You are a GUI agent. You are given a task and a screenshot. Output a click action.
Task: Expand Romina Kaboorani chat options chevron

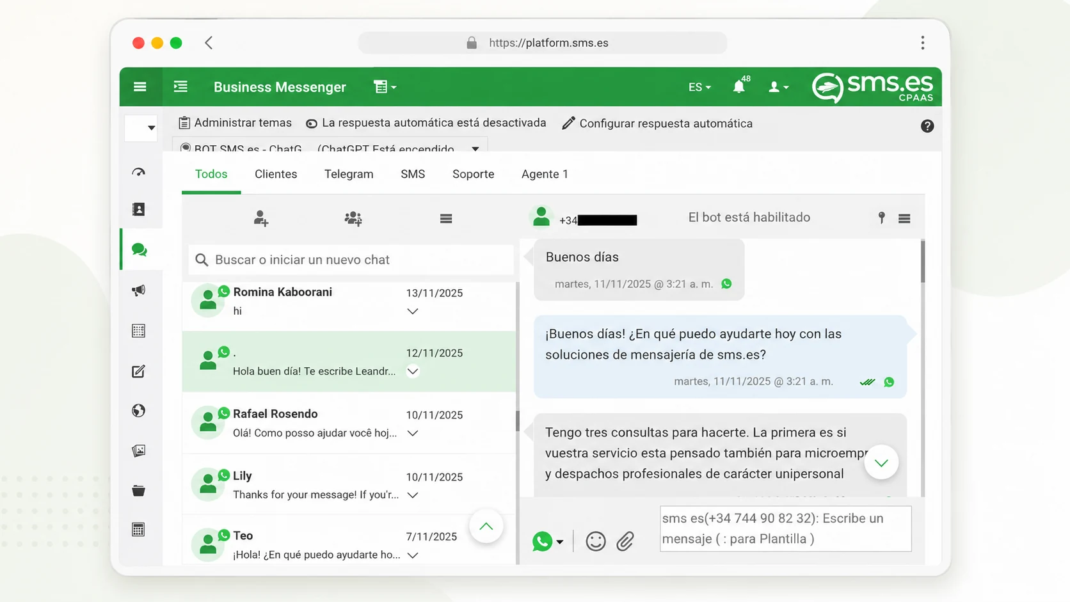[413, 311]
